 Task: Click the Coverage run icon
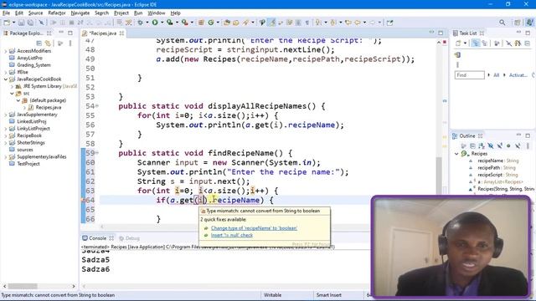(169, 23)
